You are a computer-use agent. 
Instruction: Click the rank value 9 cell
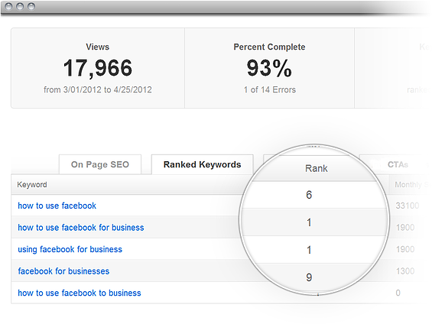coord(309,277)
